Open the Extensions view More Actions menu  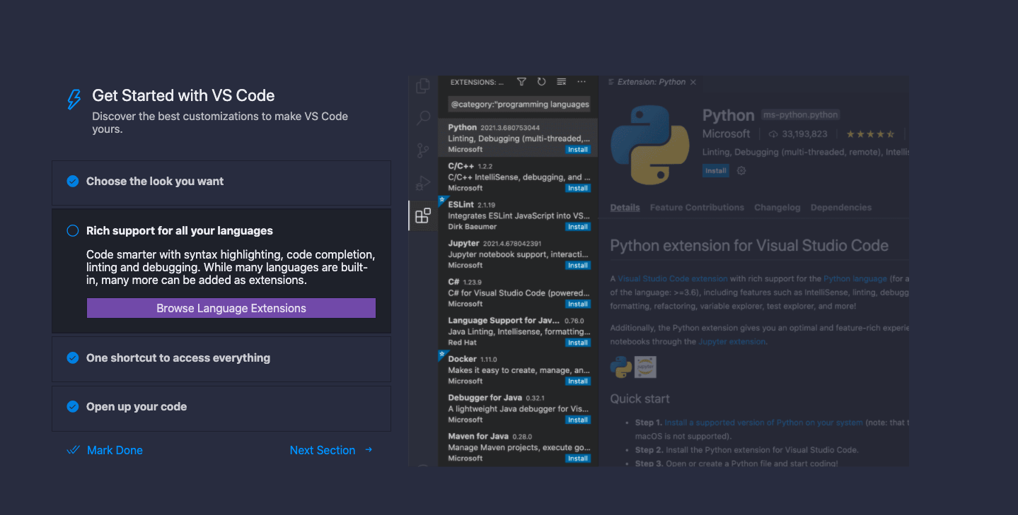[x=582, y=81]
